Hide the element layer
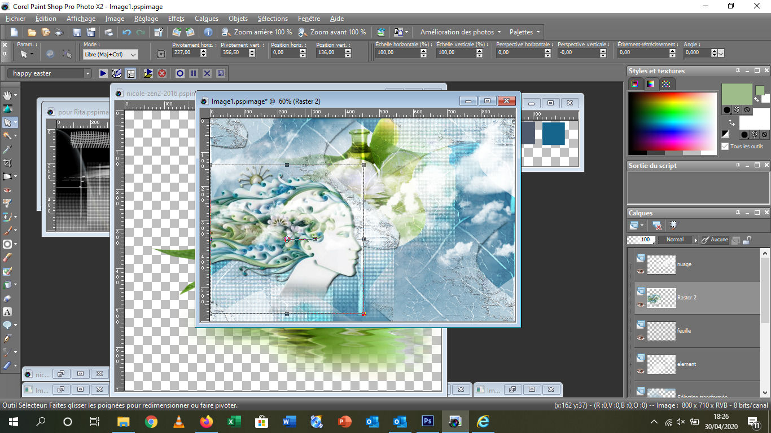 (x=641, y=371)
